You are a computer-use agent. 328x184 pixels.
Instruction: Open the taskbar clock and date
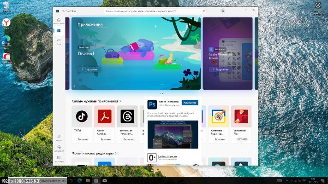pyautogui.click(x=313, y=180)
